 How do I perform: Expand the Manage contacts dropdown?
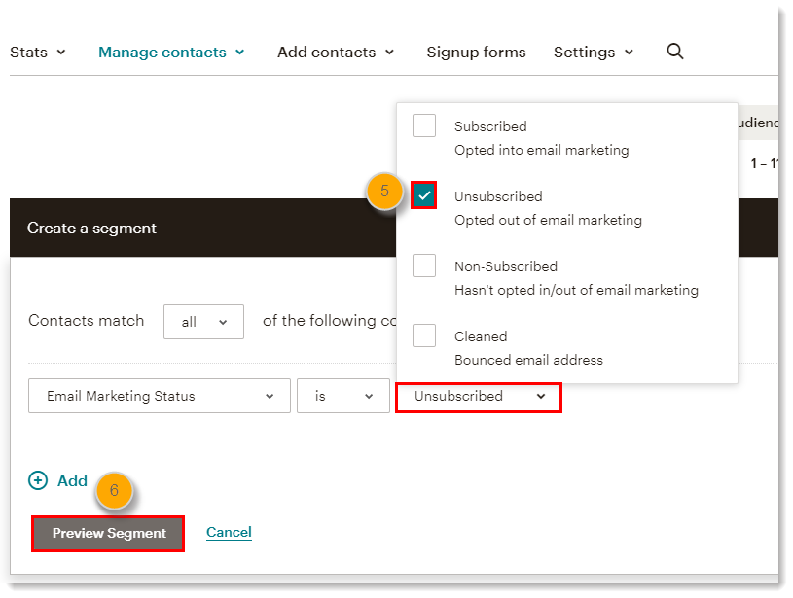point(171,52)
